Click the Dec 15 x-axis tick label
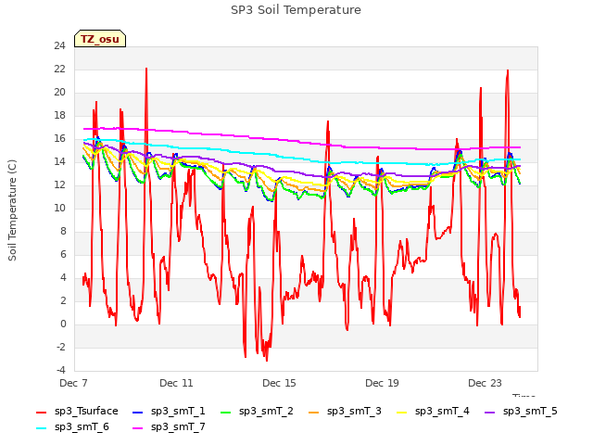 point(279,383)
